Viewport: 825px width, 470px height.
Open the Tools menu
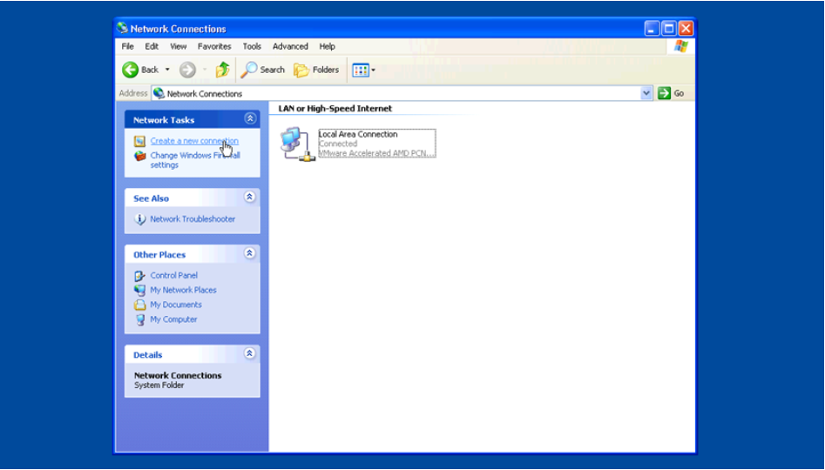coord(252,46)
